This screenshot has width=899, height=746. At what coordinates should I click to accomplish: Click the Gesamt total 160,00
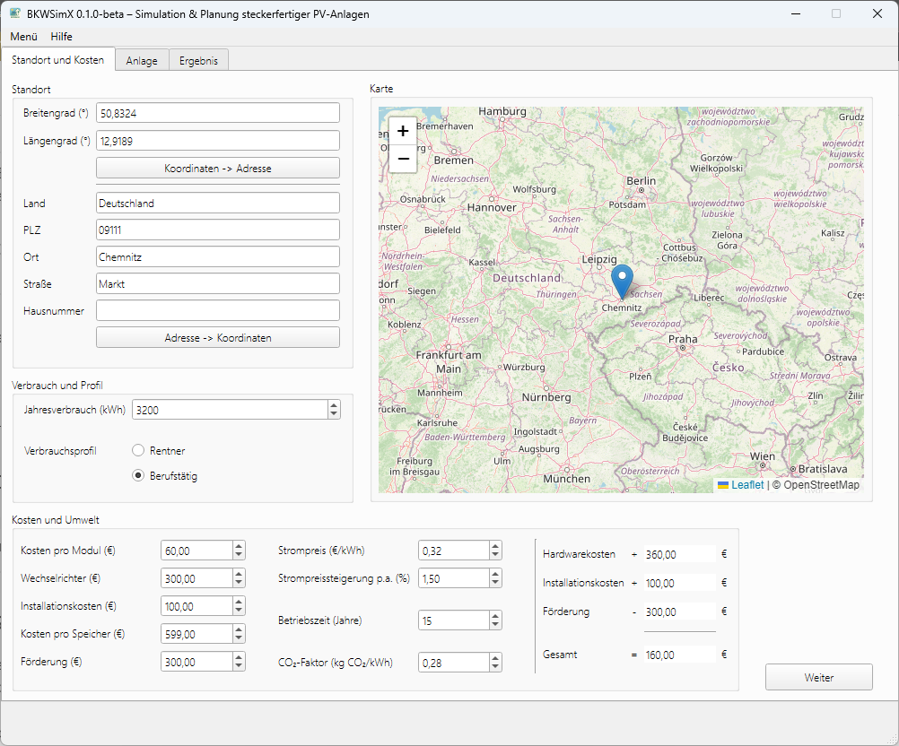tap(679, 655)
